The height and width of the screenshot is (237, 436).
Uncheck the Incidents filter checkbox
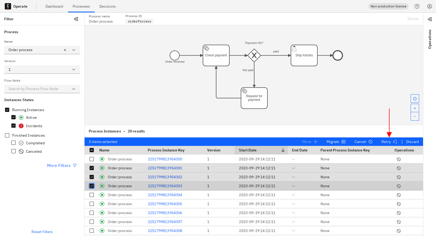pyautogui.click(x=13, y=126)
